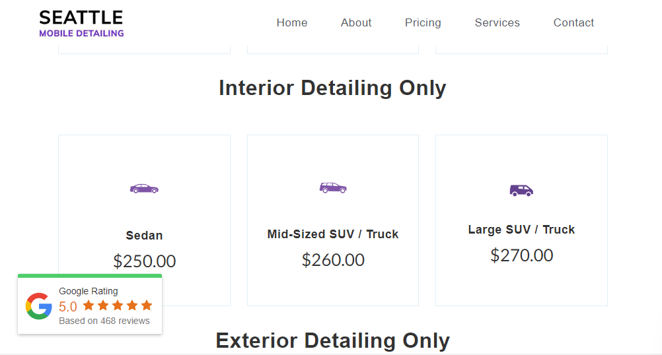The height and width of the screenshot is (355, 662).
Task: Click the orange five-star rating icons
Action: [118, 306]
